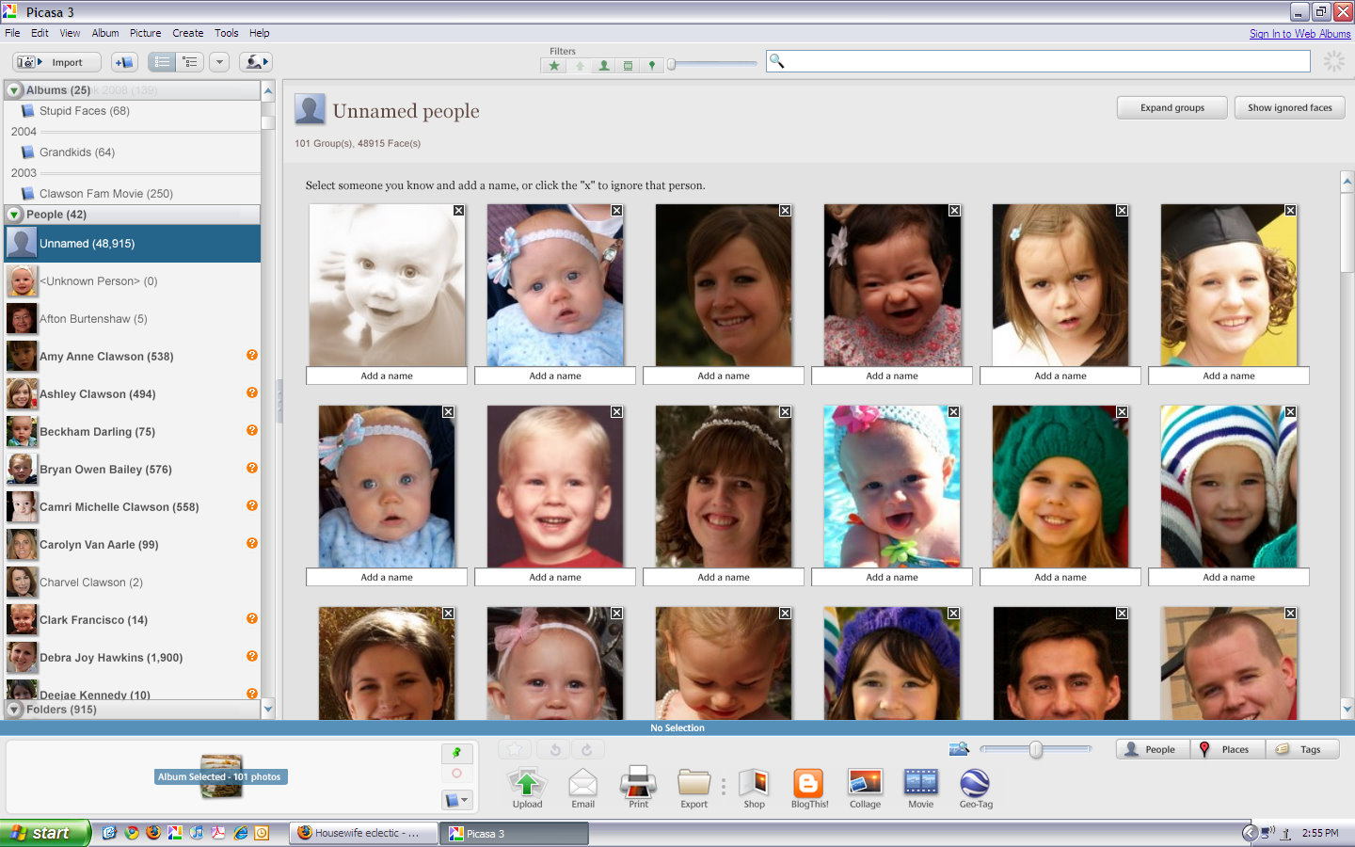Ignore the face wearing the green knit hat
Viewport: 1355px width, 847px height.
point(1122,412)
